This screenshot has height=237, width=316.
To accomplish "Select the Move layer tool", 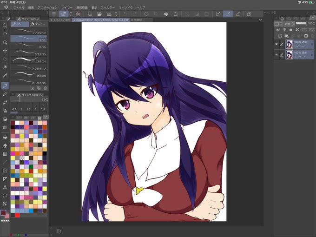I will coord(5,50).
